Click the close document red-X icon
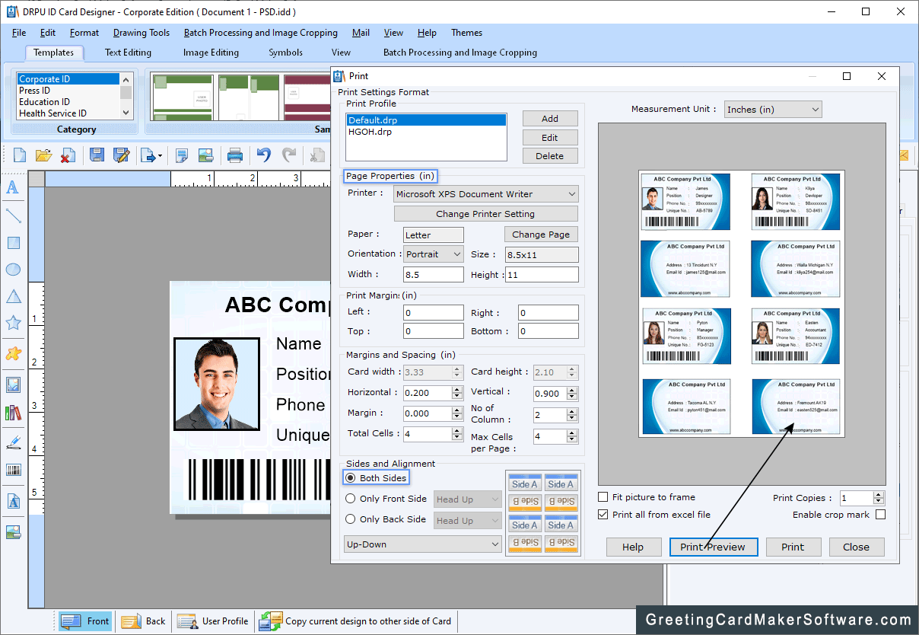The width and height of the screenshot is (919, 635). pyautogui.click(x=68, y=155)
